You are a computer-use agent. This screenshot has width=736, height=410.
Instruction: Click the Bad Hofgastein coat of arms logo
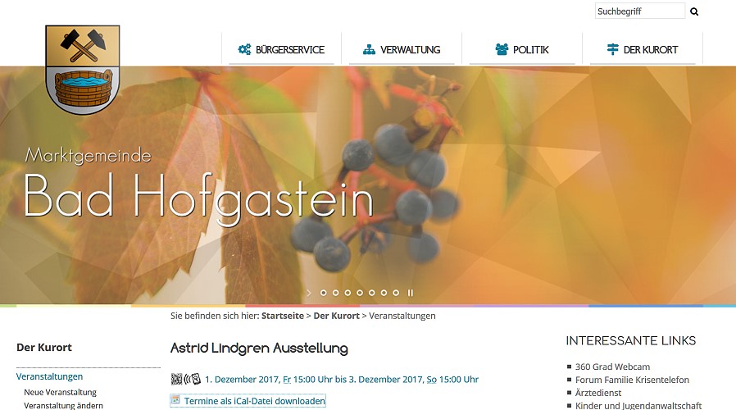(x=83, y=70)
